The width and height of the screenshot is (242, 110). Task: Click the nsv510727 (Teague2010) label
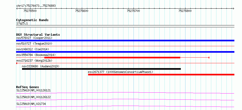pyautogui.click(x=34, y=44)
